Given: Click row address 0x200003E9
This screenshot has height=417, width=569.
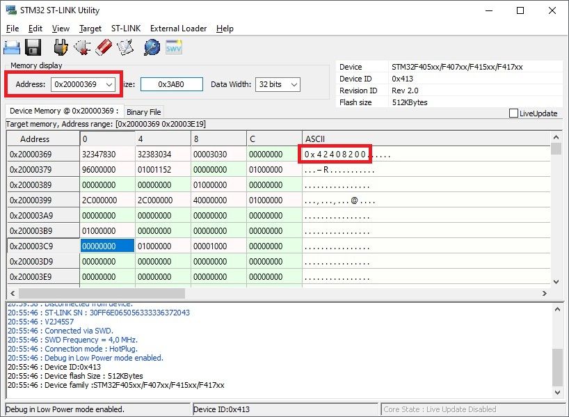Looking at the screenshot, I should 44,276.
